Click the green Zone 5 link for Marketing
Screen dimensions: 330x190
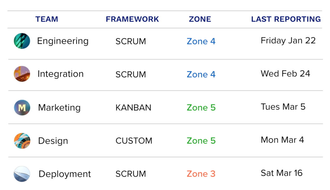click(x=201, y=108)
